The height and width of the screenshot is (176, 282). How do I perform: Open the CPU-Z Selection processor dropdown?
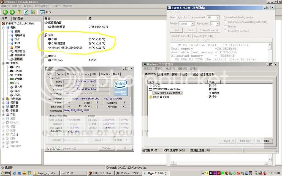85,140
